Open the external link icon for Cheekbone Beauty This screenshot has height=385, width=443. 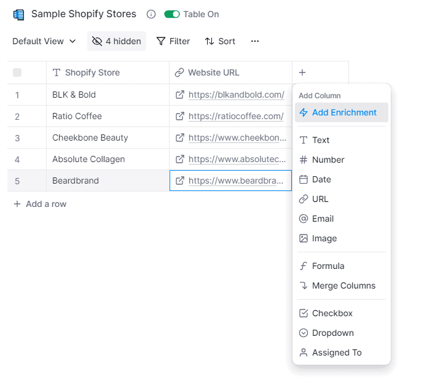click(x=180, y=138)
